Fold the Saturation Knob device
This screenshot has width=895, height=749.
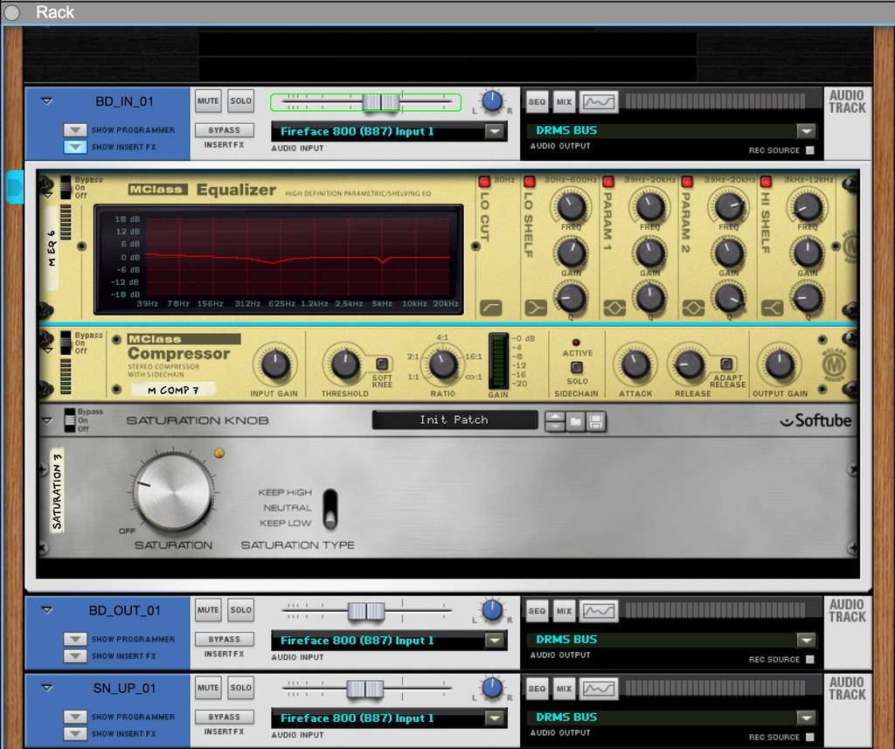point(47,420)
